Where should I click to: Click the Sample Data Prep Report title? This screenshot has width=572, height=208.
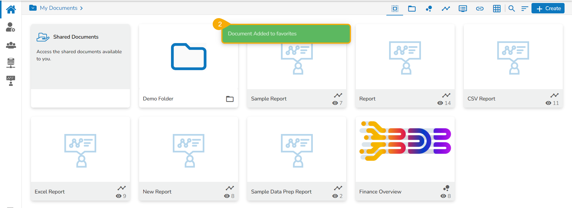(281, 192)
